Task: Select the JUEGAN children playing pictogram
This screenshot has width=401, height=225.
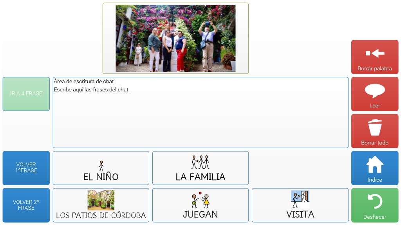Action: tap(200, 200)
